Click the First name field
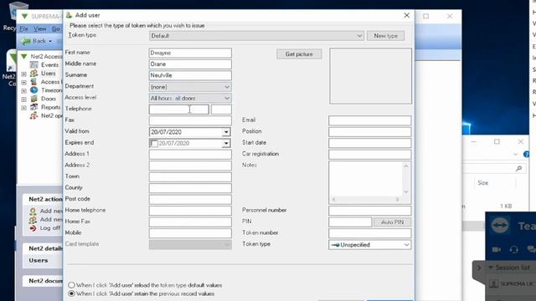 (x=190, y=53)
